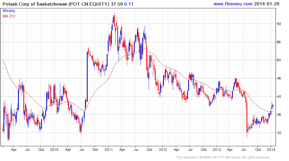289x161 pixels.
Task: Select the Weekly interval label
Action: click(9, 11)
